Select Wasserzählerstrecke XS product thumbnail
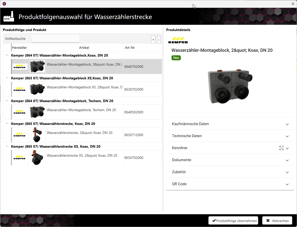The image size is (297, 227). click(x=37, y=157)
